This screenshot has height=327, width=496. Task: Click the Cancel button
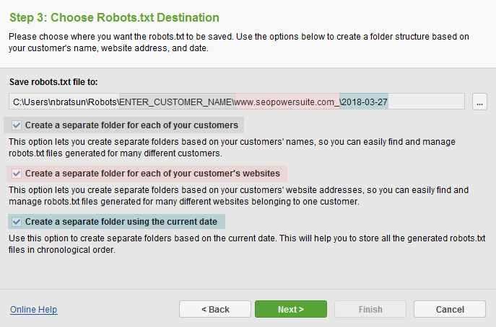point(450,309)
